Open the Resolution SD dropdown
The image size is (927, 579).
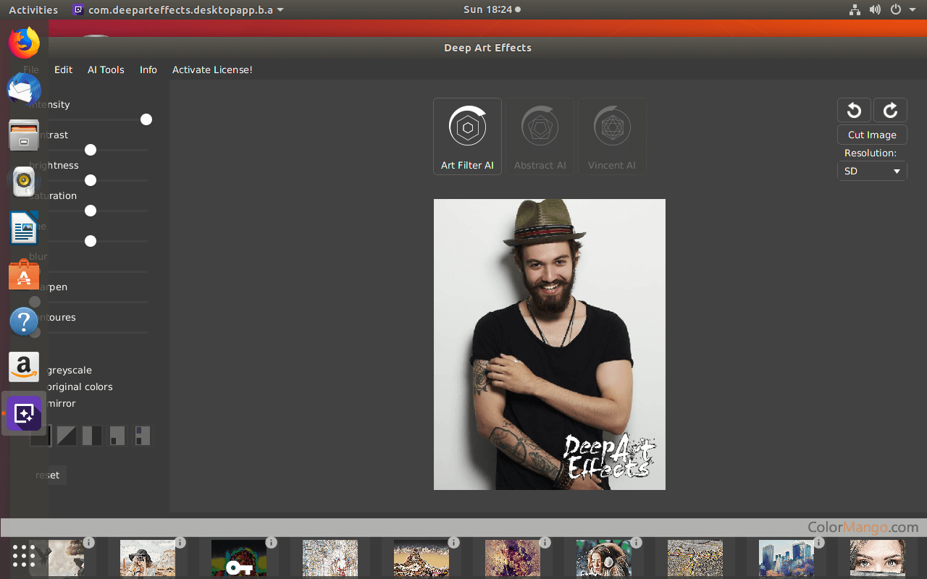point(872,172)
